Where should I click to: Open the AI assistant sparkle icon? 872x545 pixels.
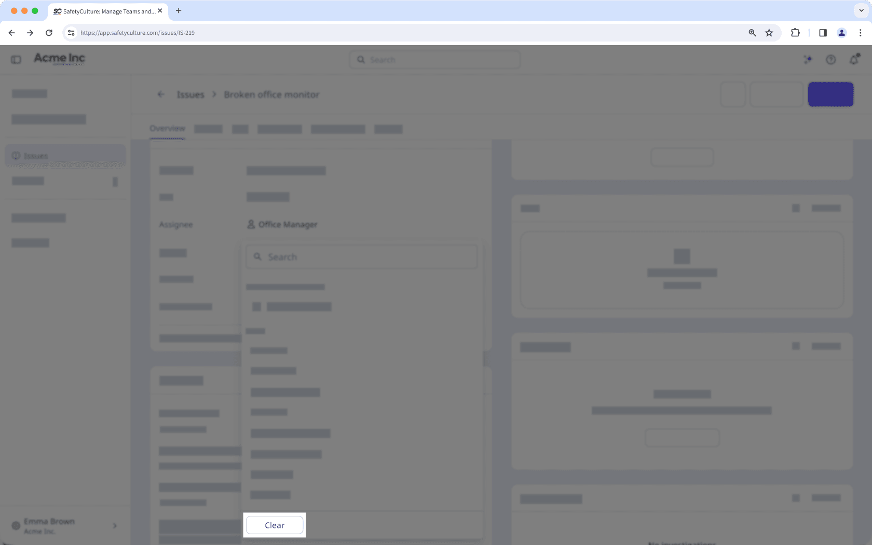click(x=808, y=60)
